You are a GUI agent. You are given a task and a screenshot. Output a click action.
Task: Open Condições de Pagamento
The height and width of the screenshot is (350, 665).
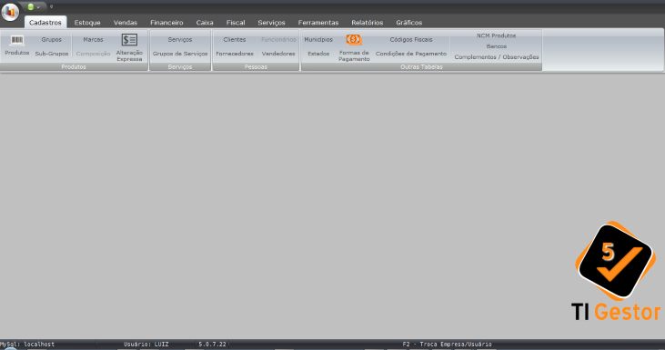coord(411,54)
